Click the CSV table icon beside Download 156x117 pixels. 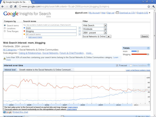117,13
